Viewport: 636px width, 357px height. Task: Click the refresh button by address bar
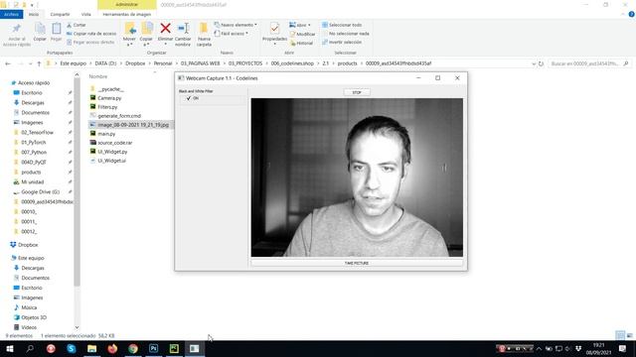[541, 63]
